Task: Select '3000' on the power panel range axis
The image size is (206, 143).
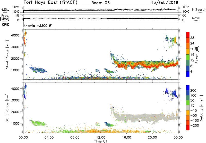Action: [x=15, y=47]
